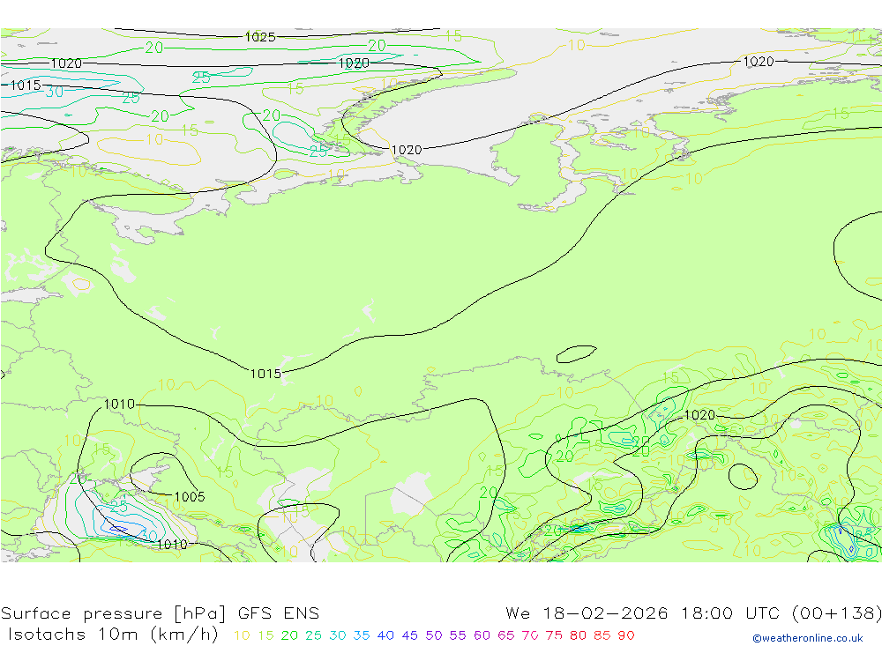Select the 15 value in the isotach legend

pos(265,635)
